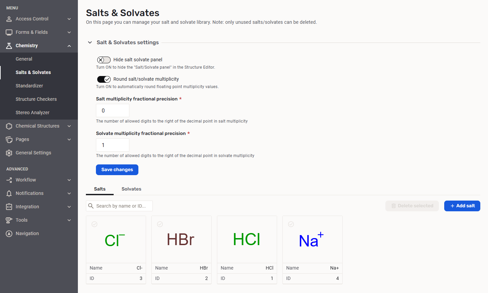The width and height of the screenshot is (488, 293).
Task: Click the Chemistry flask icon
Action: pyautogui.click(x=9, y=46)
